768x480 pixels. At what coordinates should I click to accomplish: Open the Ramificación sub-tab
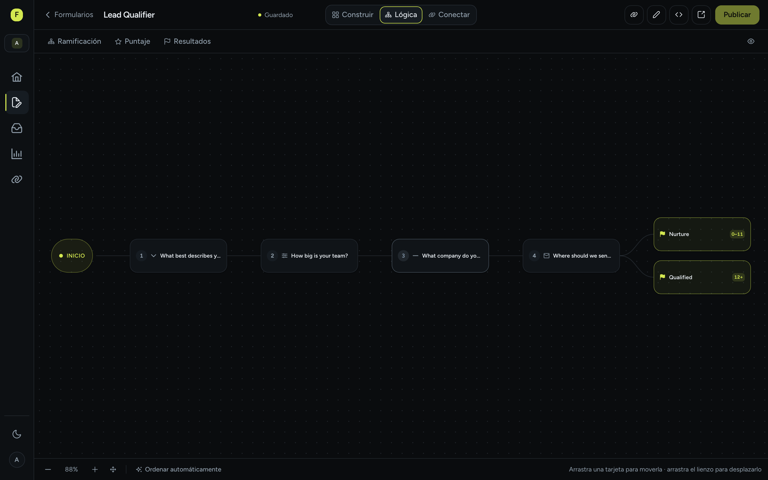click(x=74, y=41)
